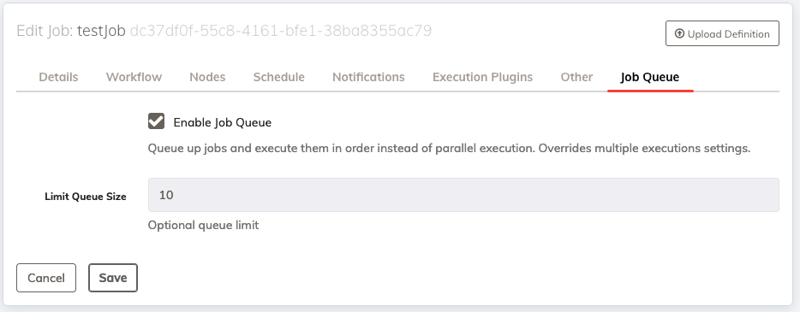The height and width of the screenshot is (312, 800).
Task: Go to the Nodes tab
Action: (207, 77)
